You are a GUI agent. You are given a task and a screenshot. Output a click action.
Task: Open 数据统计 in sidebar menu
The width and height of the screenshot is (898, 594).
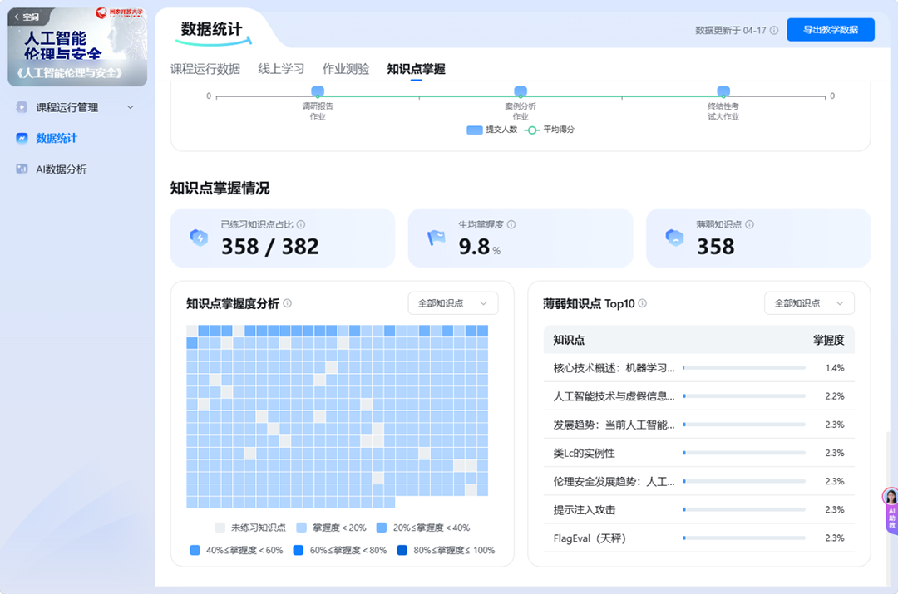click(x=57, y=138)
